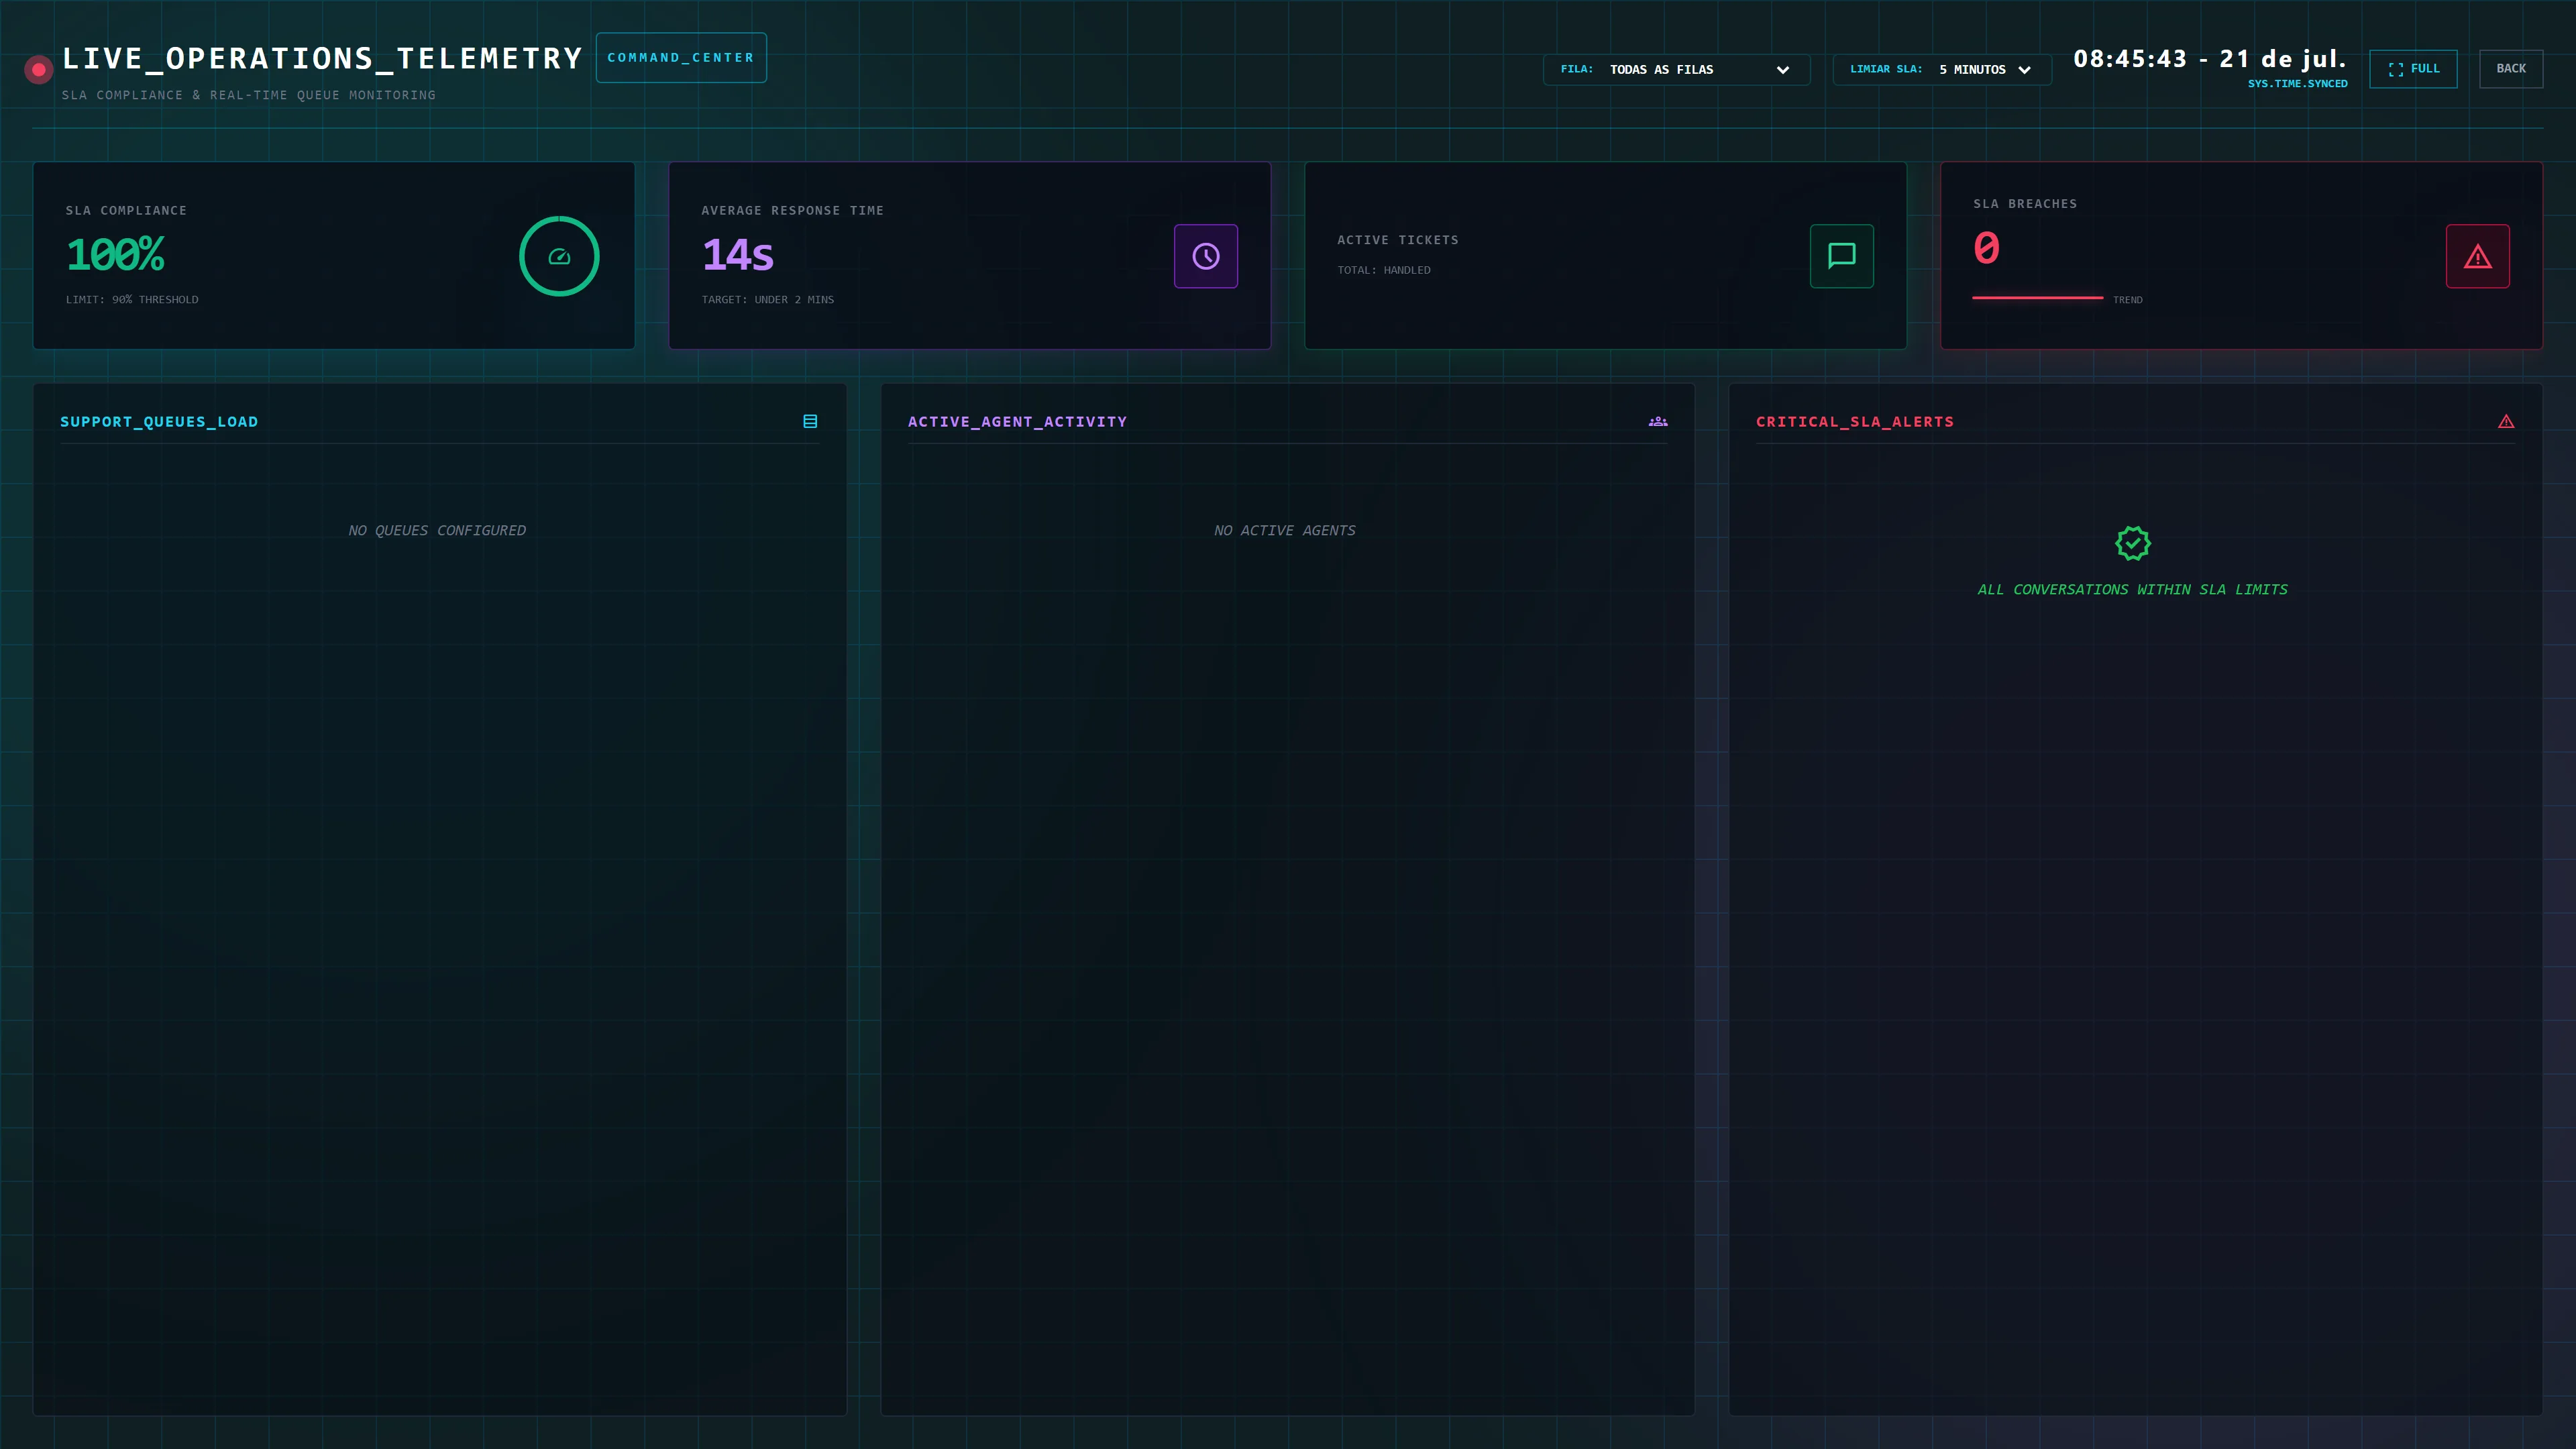Click the LIVE_OPERATIONS_TELEMETRY title
Screen dimensions: 2576x1449
322,58
